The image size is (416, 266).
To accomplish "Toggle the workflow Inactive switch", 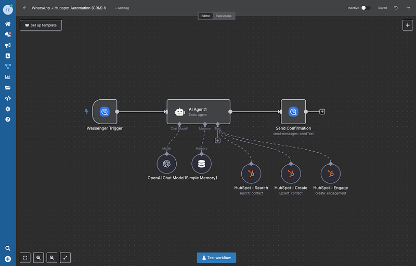I will point(366,8).
